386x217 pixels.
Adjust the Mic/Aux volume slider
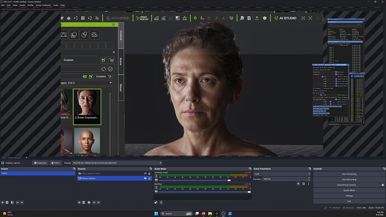pos(205,192)
